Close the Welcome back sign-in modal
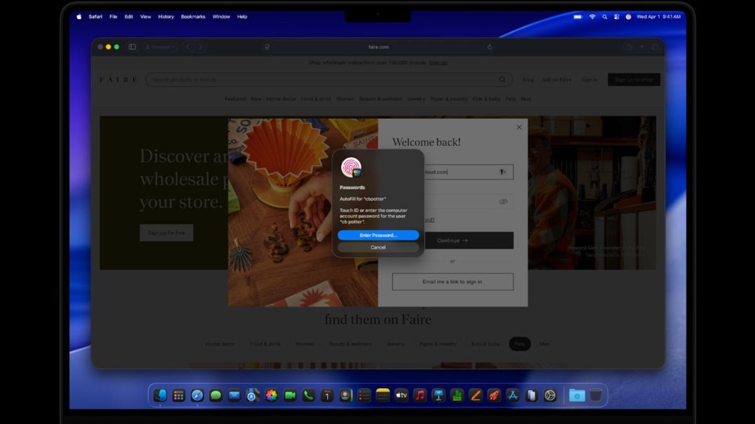This screenshot has height=424, width=755. pyautogui.click(x=519, y=127)
